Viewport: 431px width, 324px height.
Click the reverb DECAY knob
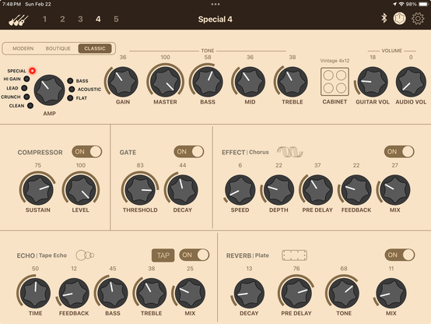pos(249,293)
